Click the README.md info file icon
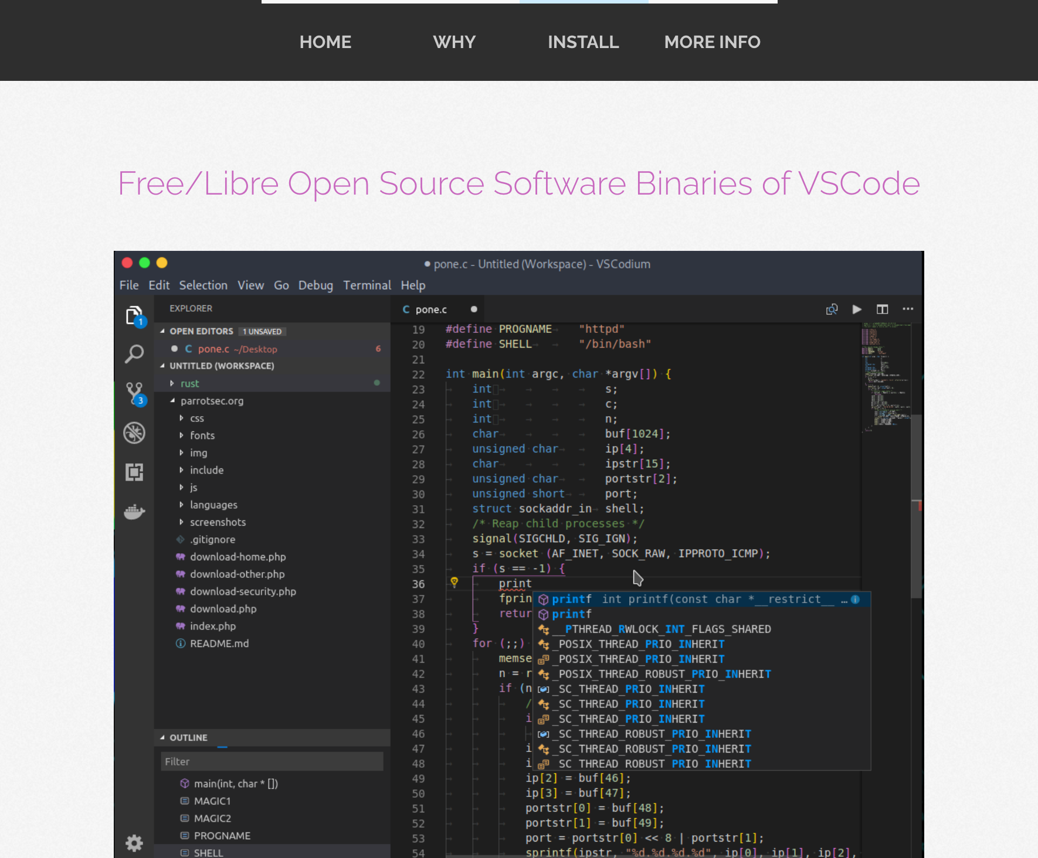Screen dimensions: 1038x858 [181, 643]
